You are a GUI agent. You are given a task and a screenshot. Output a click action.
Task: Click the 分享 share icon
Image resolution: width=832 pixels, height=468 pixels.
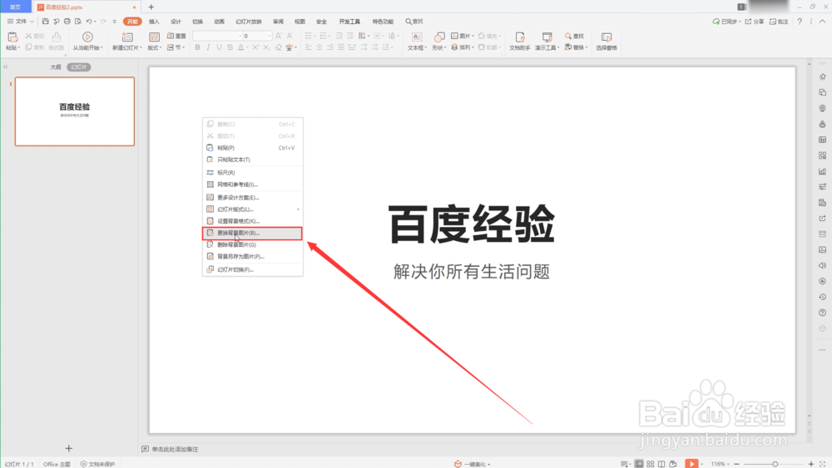[748, 22]
